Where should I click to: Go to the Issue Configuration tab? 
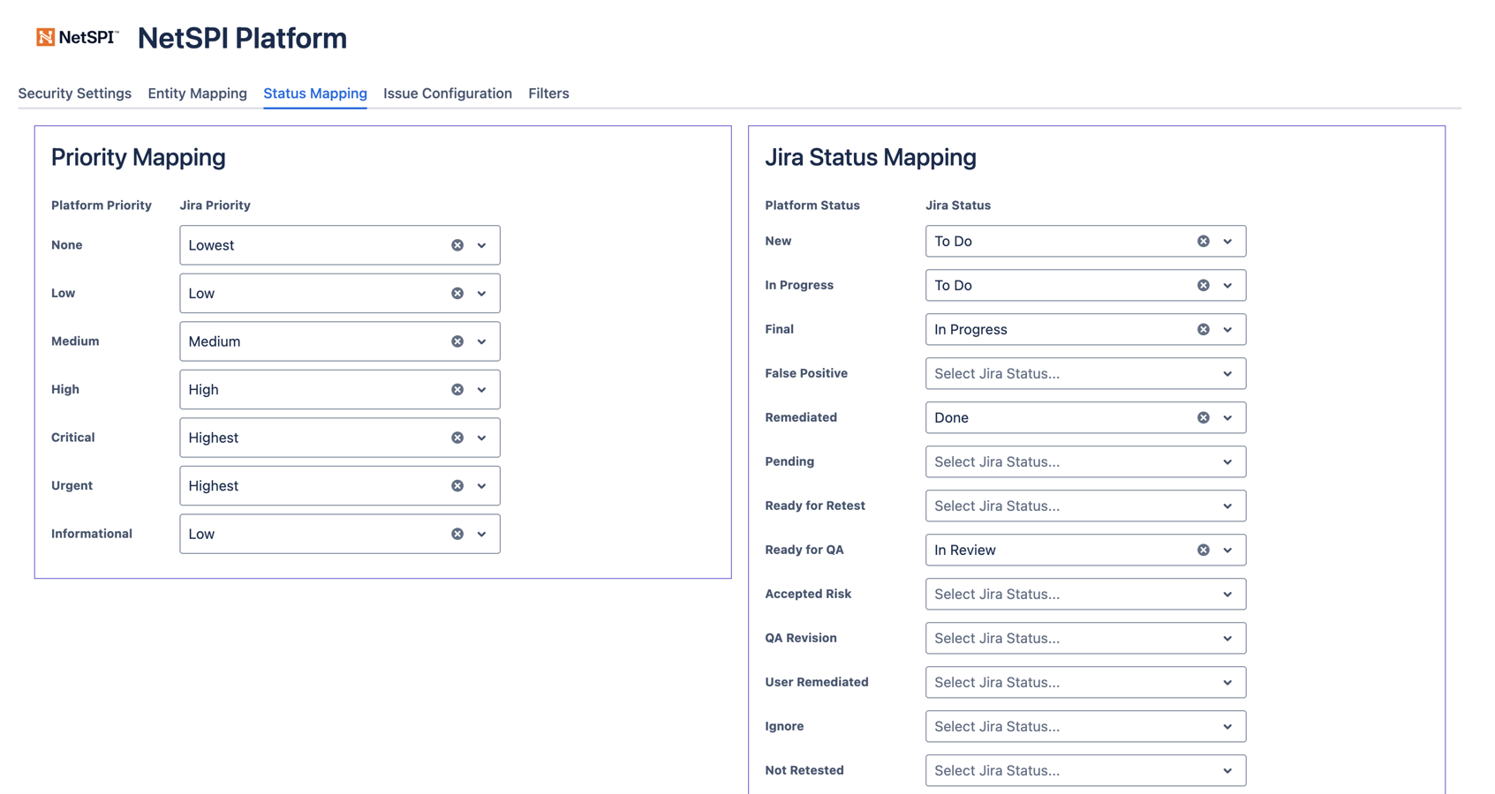pos(447,94)
